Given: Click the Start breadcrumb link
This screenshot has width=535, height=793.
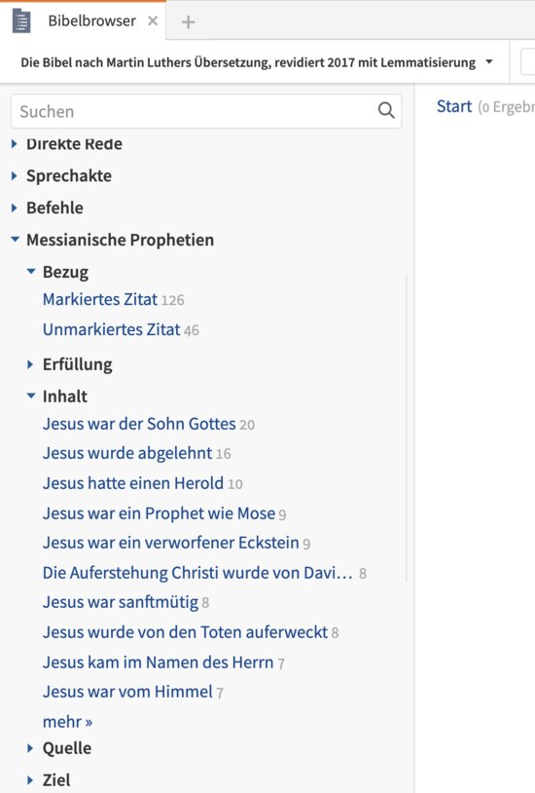Looking at the screenshot, I should point(454,107).
